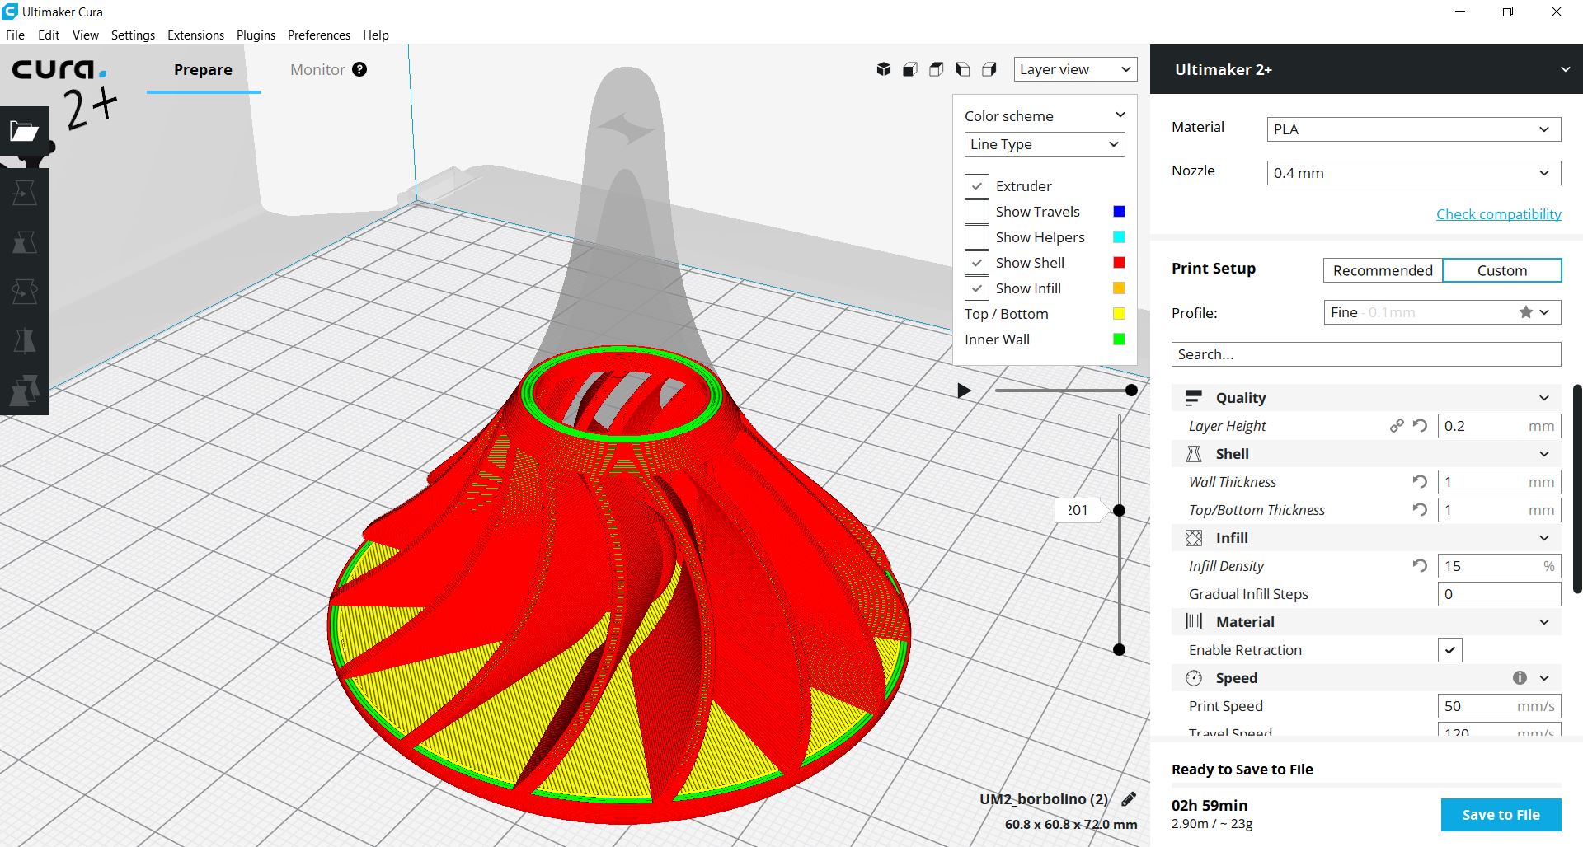Uncheck the Extruder checkbox
Image resolution: width=1583 pixels, height=847 pixels.
click(x=977, y=186)
